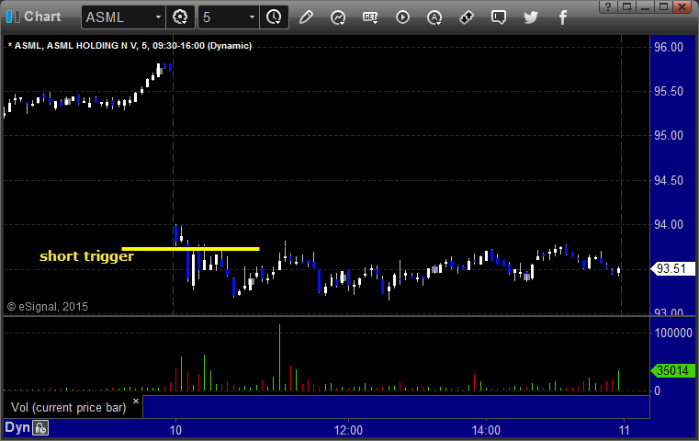Open the help question mark button

[x=608, y=6]
